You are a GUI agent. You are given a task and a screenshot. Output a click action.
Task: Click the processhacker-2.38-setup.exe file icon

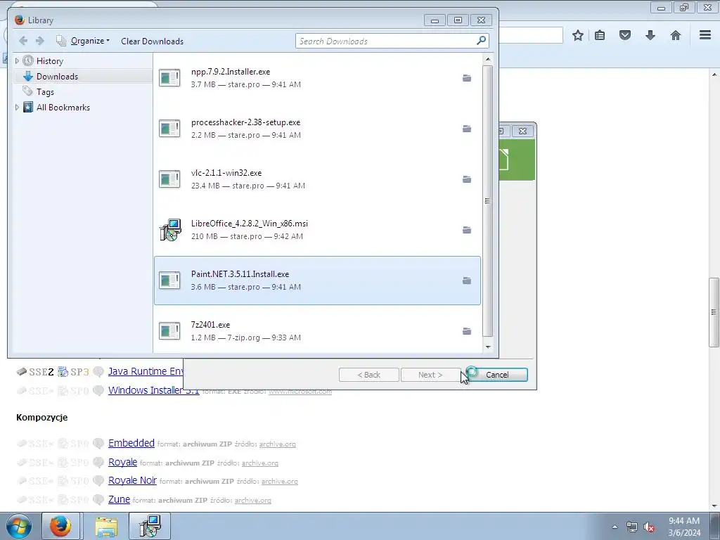pyautogui.click(x=169, y=129)
